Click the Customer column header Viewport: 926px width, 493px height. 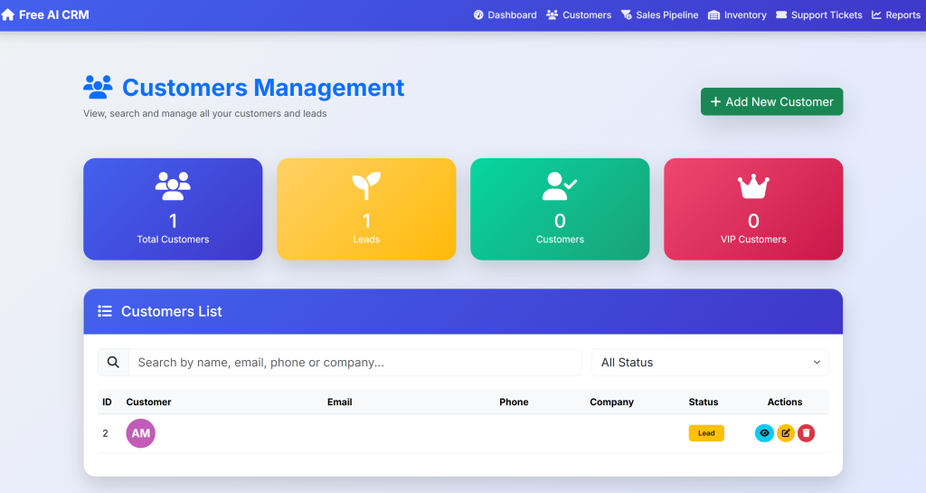tap(148, 402)
